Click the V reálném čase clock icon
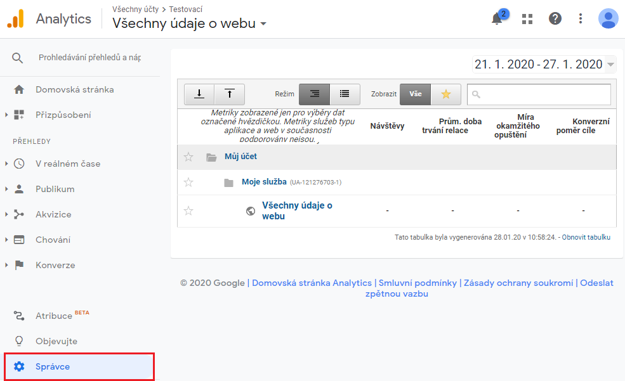 19,164
